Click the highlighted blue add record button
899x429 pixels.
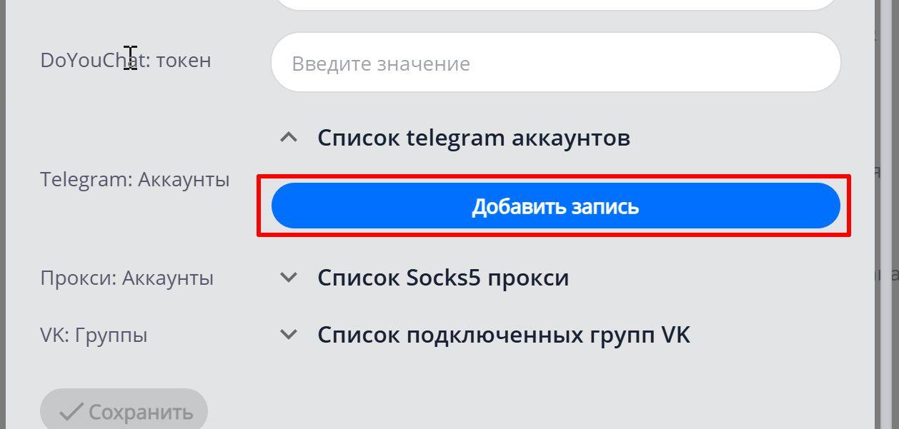556,205
